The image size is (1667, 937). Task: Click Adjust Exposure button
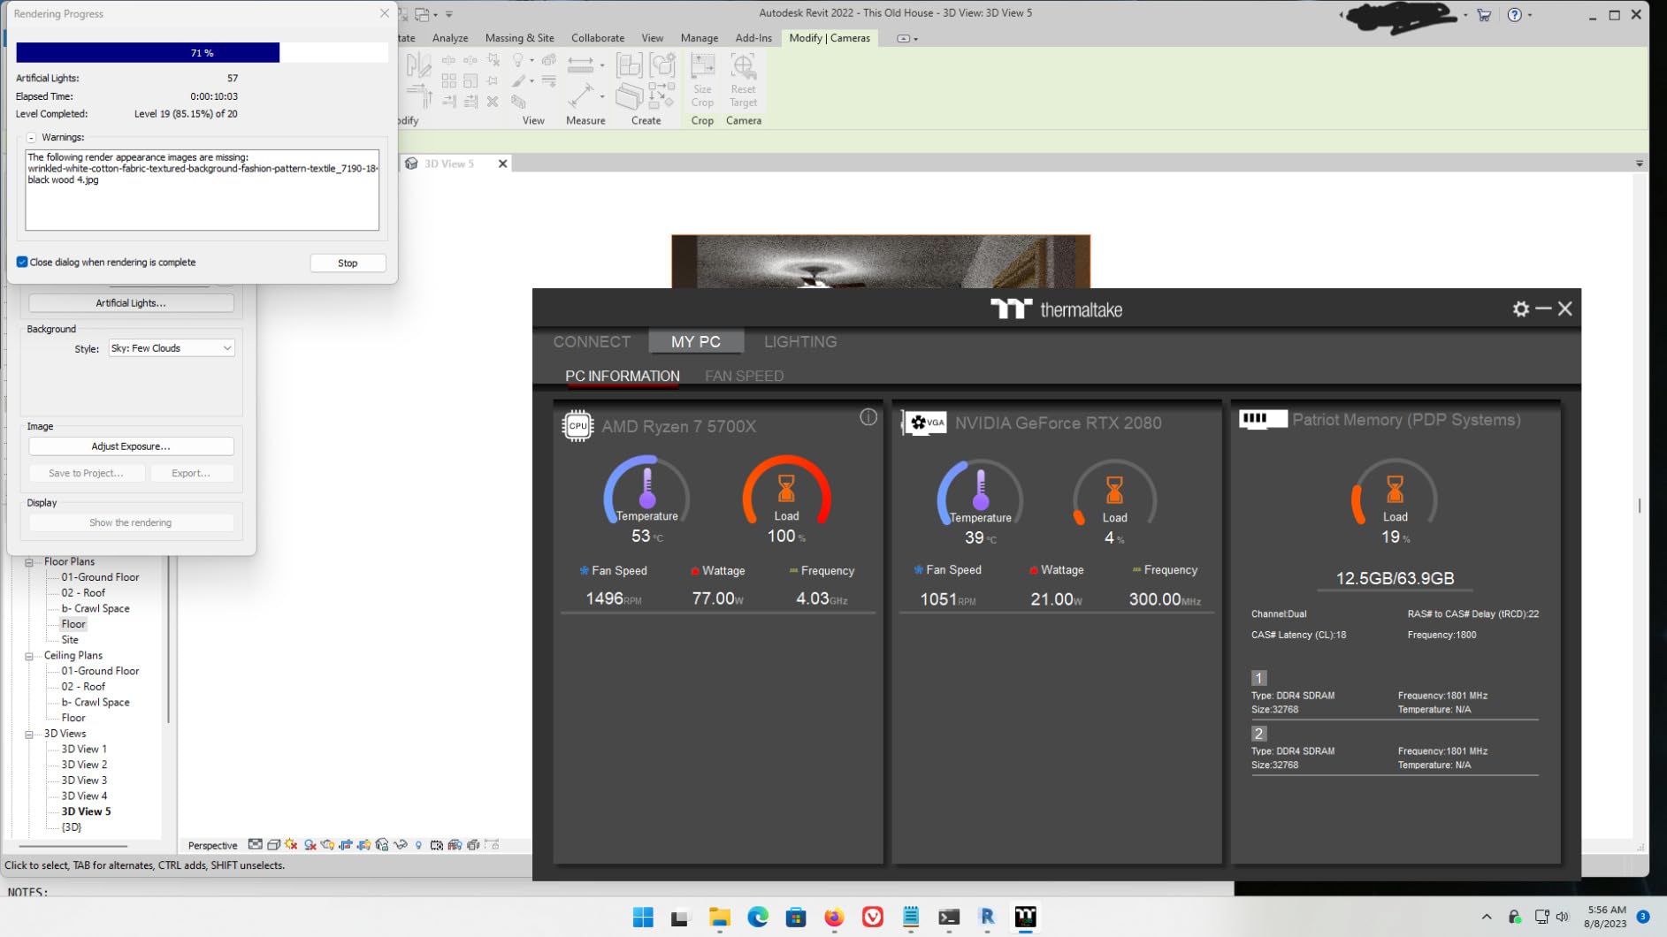[x=131, y=446]
